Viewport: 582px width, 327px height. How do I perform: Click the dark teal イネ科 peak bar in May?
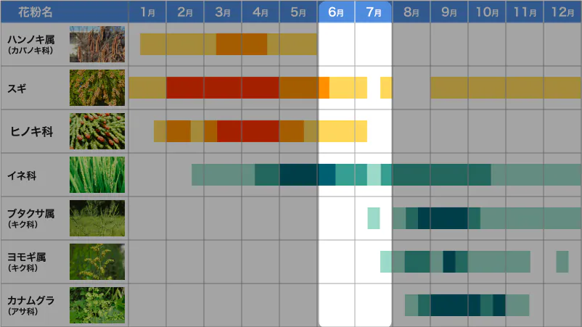click(x=298, y=175)
